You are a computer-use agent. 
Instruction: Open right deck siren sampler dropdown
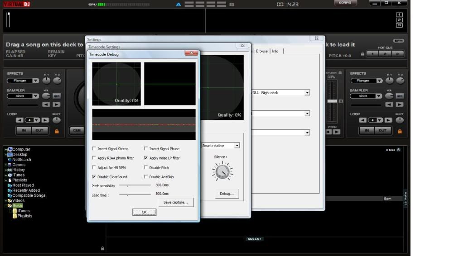379,96
